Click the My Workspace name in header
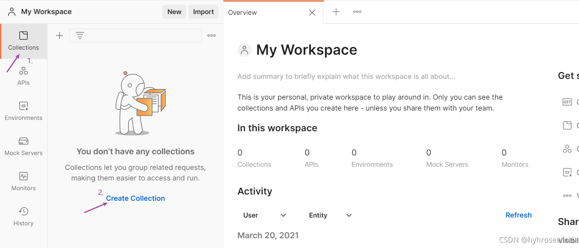The width and height of the screenshot is (579, 248). tap(46, 12)
